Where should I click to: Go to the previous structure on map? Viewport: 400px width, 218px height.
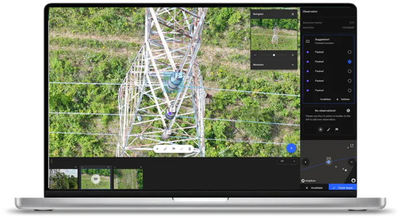(305, 162)
